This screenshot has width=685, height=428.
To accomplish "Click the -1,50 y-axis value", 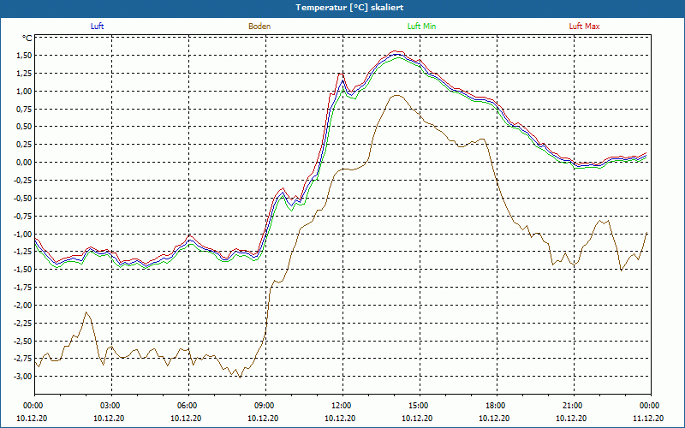I will tap(23, 270).
